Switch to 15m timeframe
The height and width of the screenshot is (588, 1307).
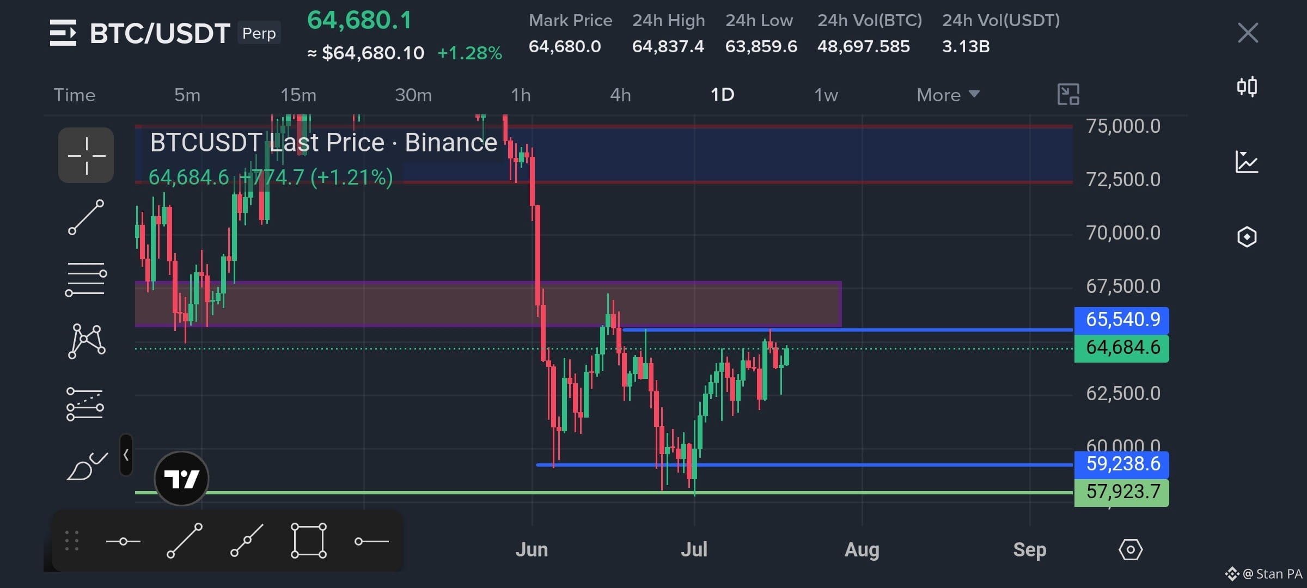click(x=298, y=95)
